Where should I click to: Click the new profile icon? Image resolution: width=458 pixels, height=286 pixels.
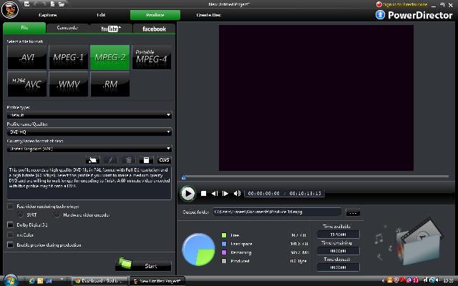tap(93, 160)
